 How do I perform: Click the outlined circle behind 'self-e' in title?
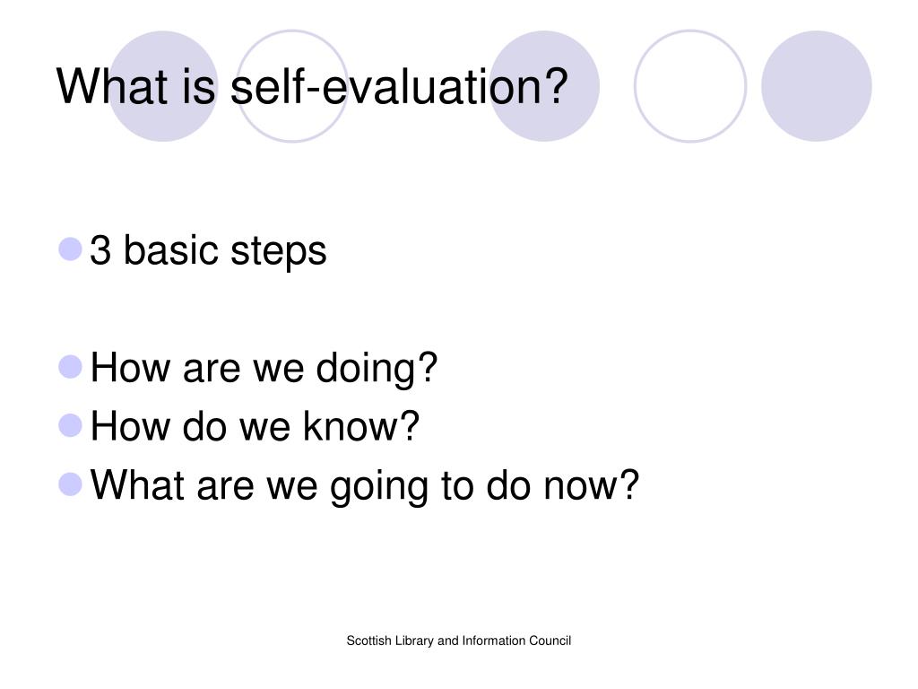pos(292,86)
